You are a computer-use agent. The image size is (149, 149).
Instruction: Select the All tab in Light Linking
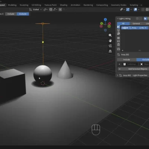coord(123,23)
